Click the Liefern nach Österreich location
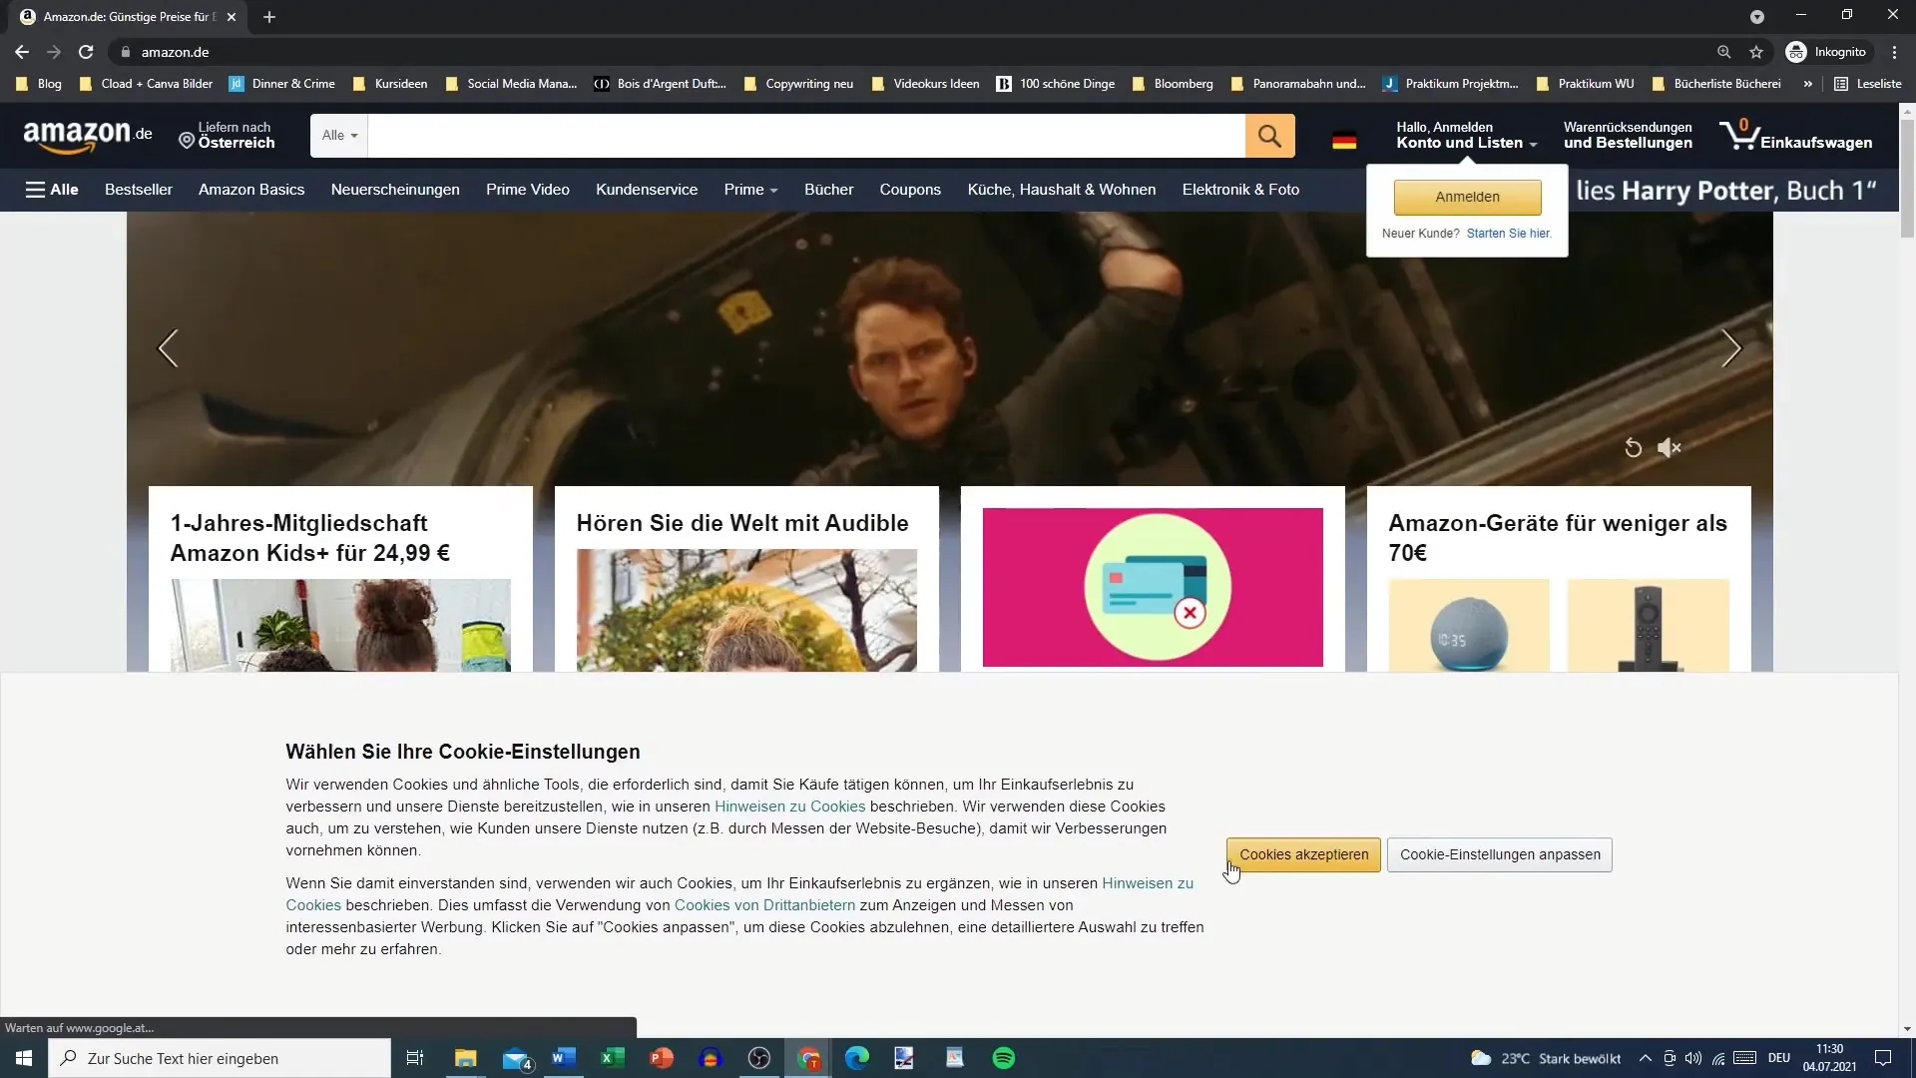1916x1078 pixels. click(227, 136)
